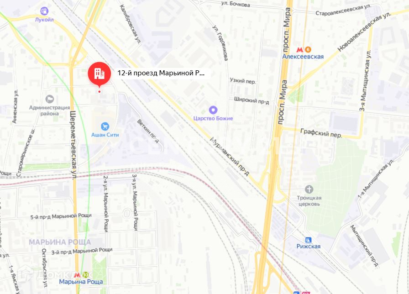This screenshot has height=294, width=409.
Task: Select the Марьина Роща station label
Action: [x=81, y=282]
